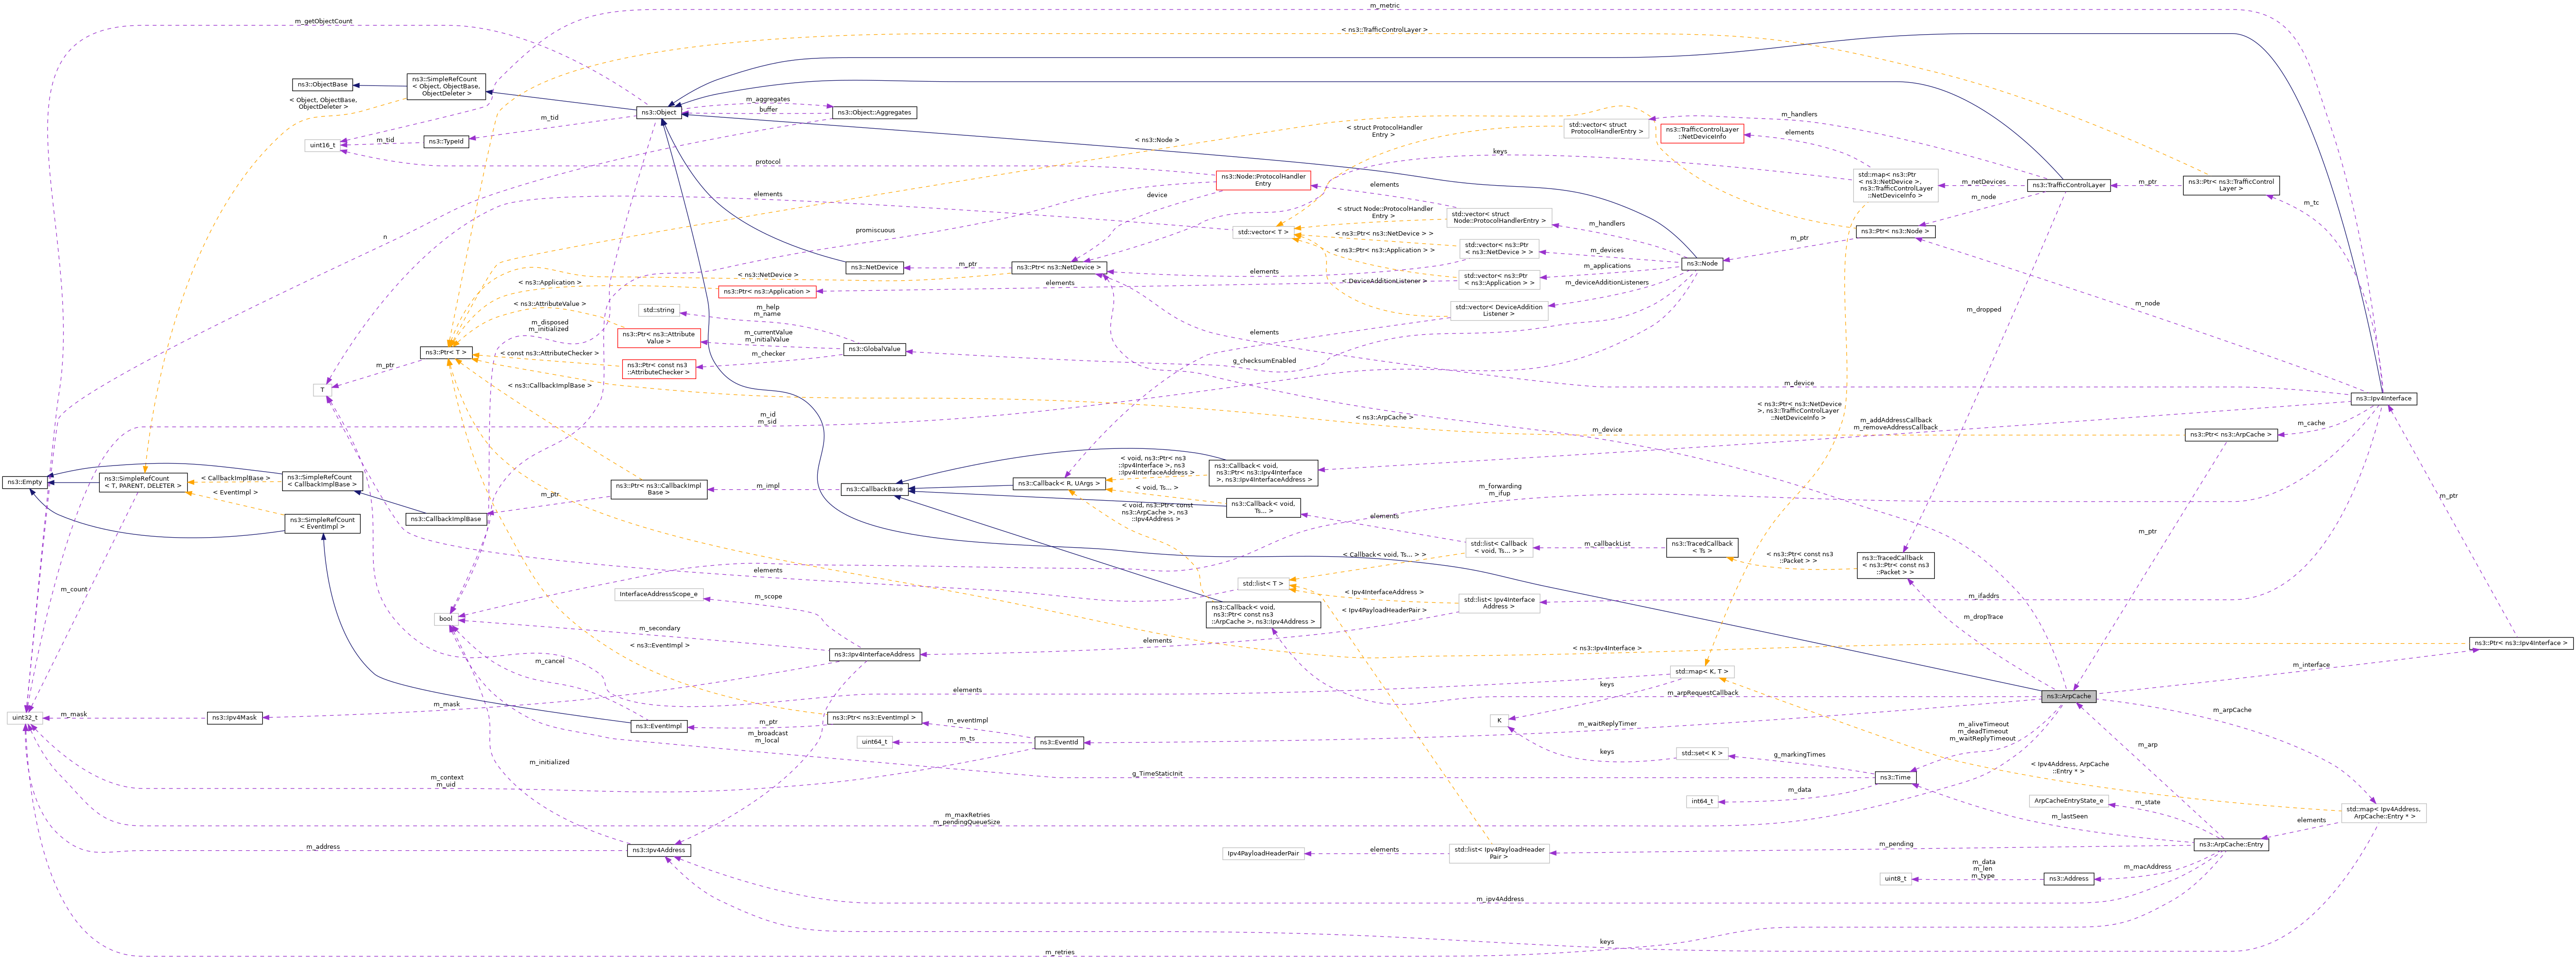Select the ns3::Ptr< ns3::ArpCache > node
The height and width of the screenshot is (959, 2576).
(x=2231, y=435)
